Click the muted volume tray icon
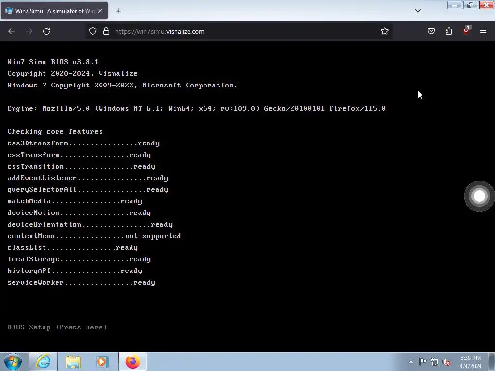The image size is (495, 371). click(x=446, y=362)
